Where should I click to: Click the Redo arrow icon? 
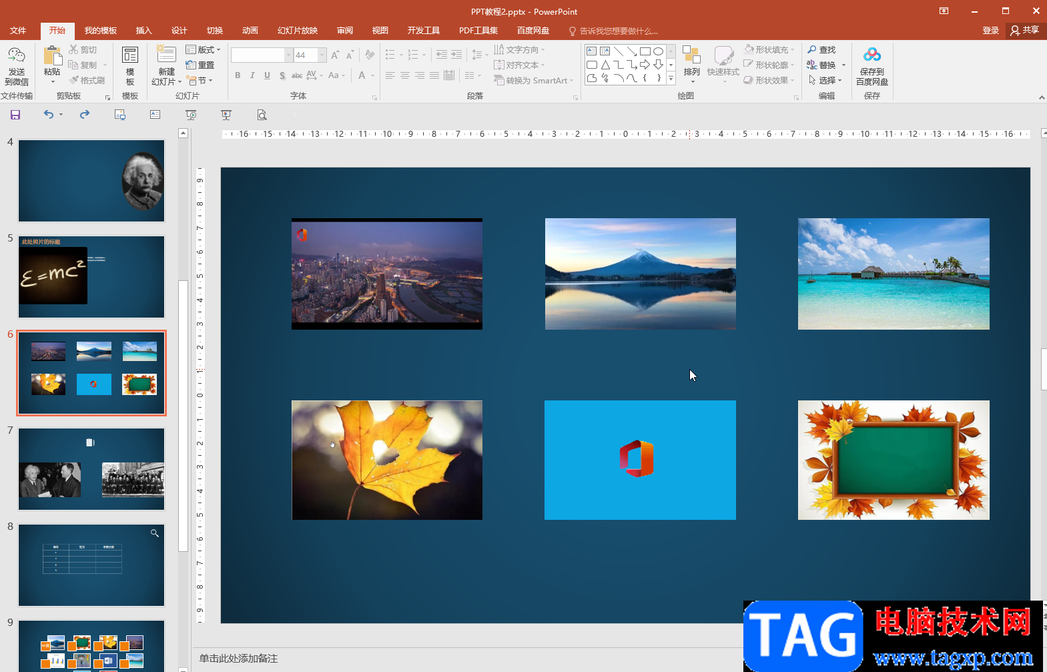pos(85,115)
